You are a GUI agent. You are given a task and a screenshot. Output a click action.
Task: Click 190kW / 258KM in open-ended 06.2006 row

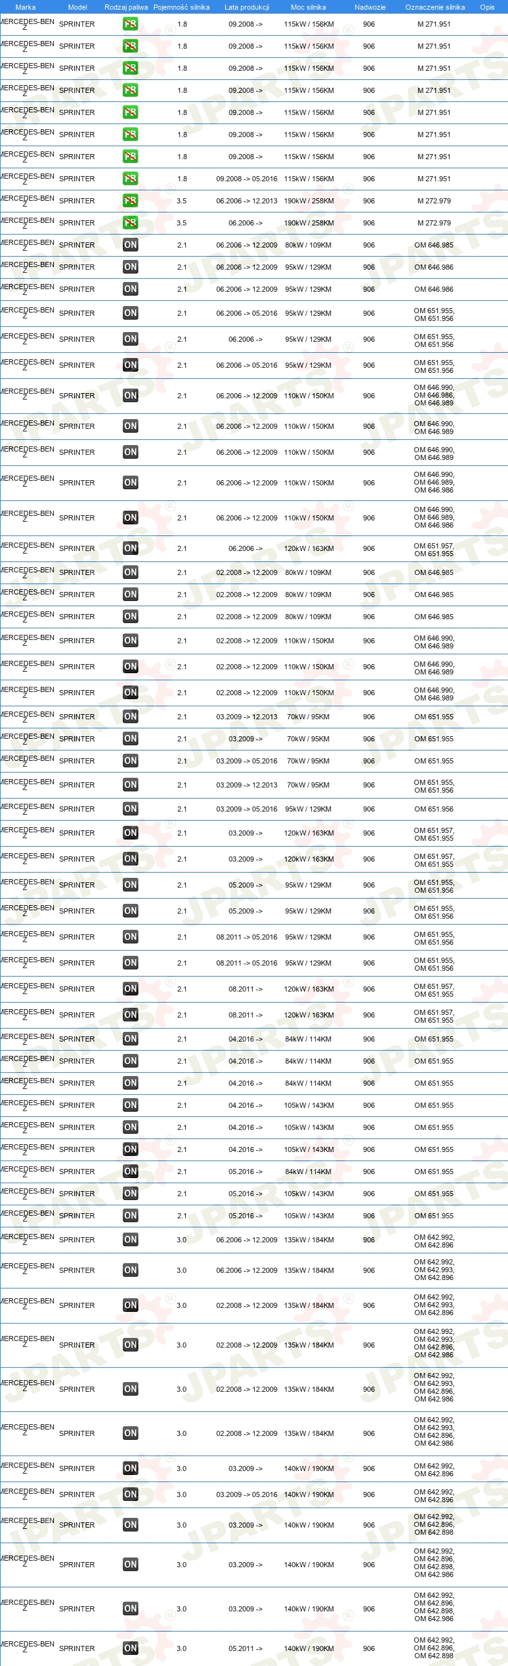click(309, 223)
